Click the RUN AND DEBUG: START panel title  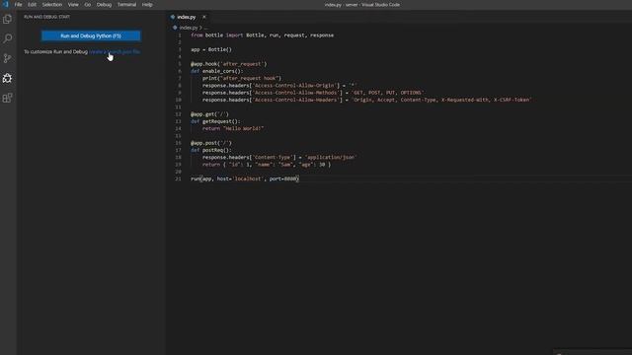pos(46,17)
